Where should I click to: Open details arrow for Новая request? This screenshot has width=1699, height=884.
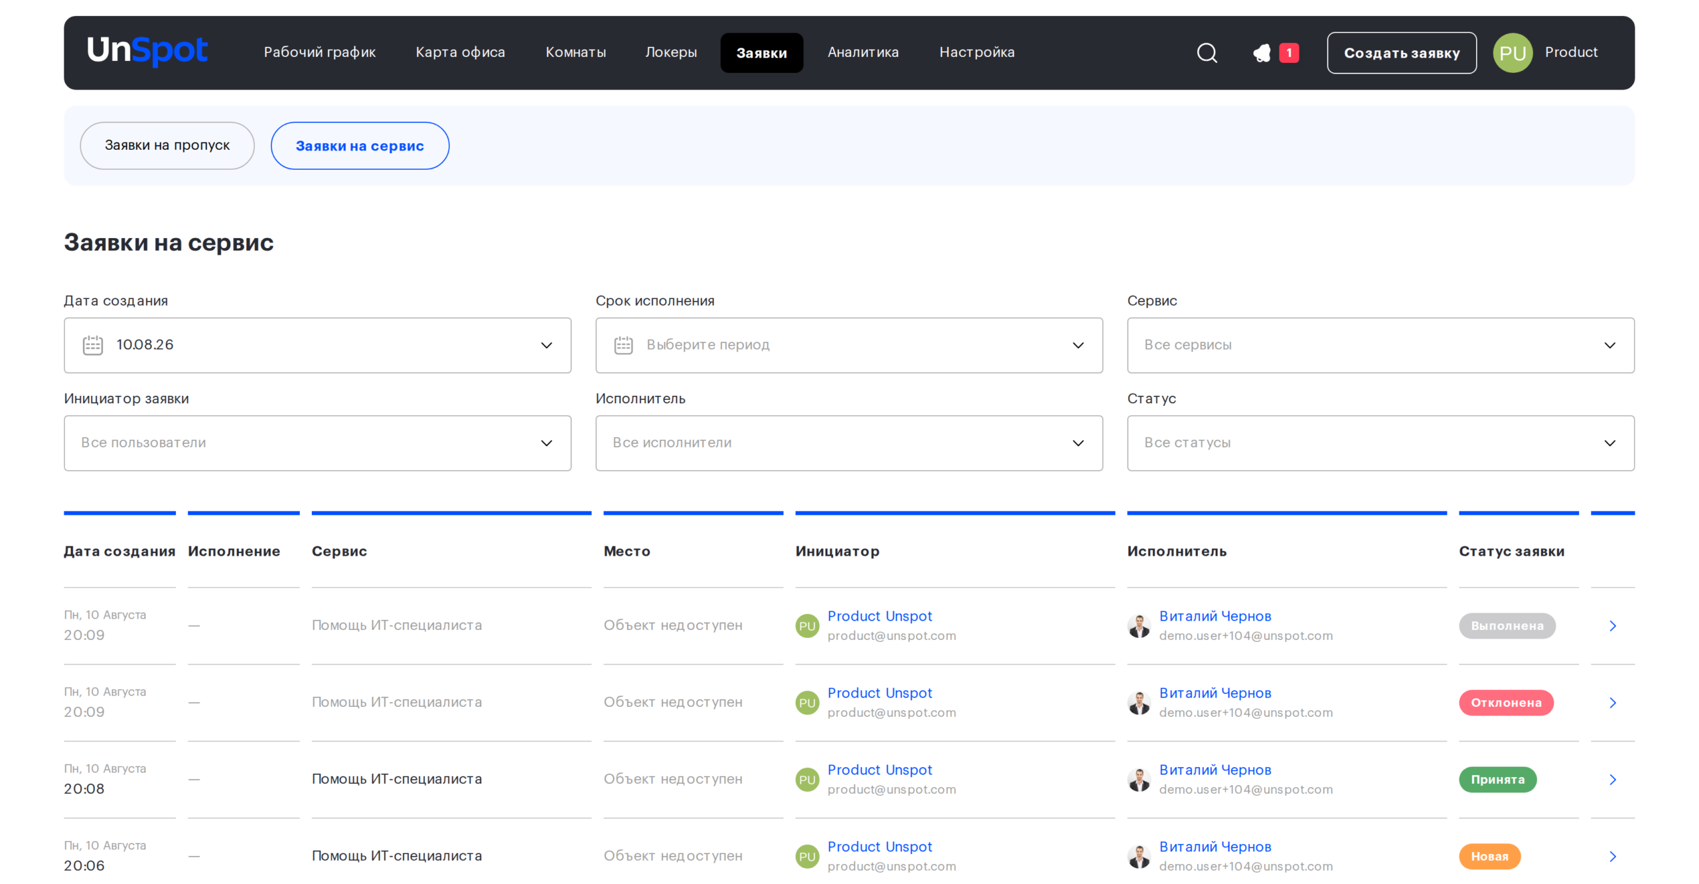coord(1613,856)
